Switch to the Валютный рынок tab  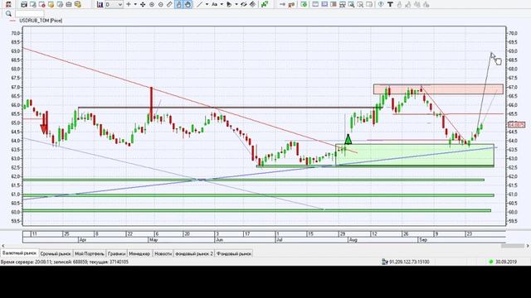pos(20,253)
